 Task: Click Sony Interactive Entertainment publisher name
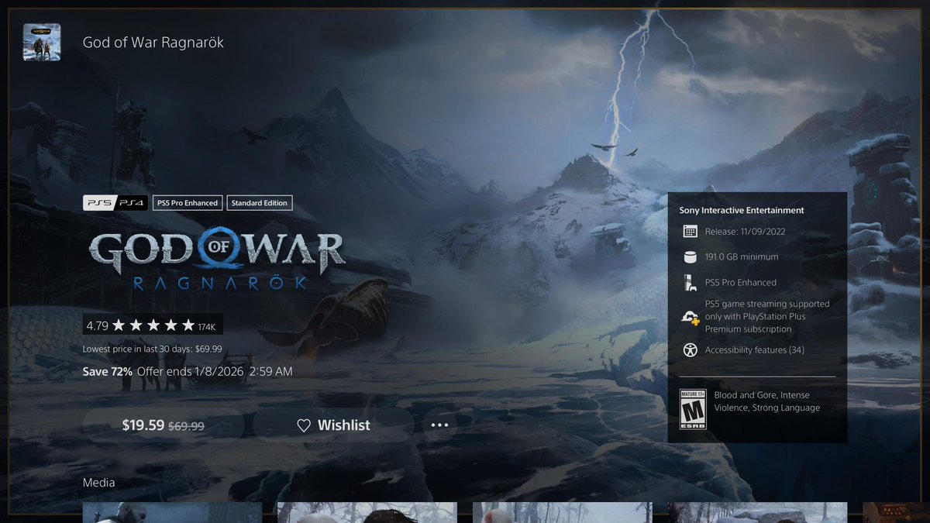click(x=742, y=210)
